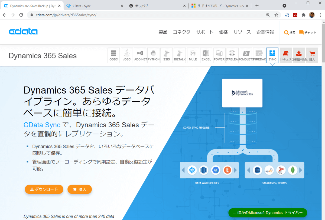The height and width of the screenshot is (220, 325).
Task: Select the SSIS component icon
Action: (x=167, y=55)
